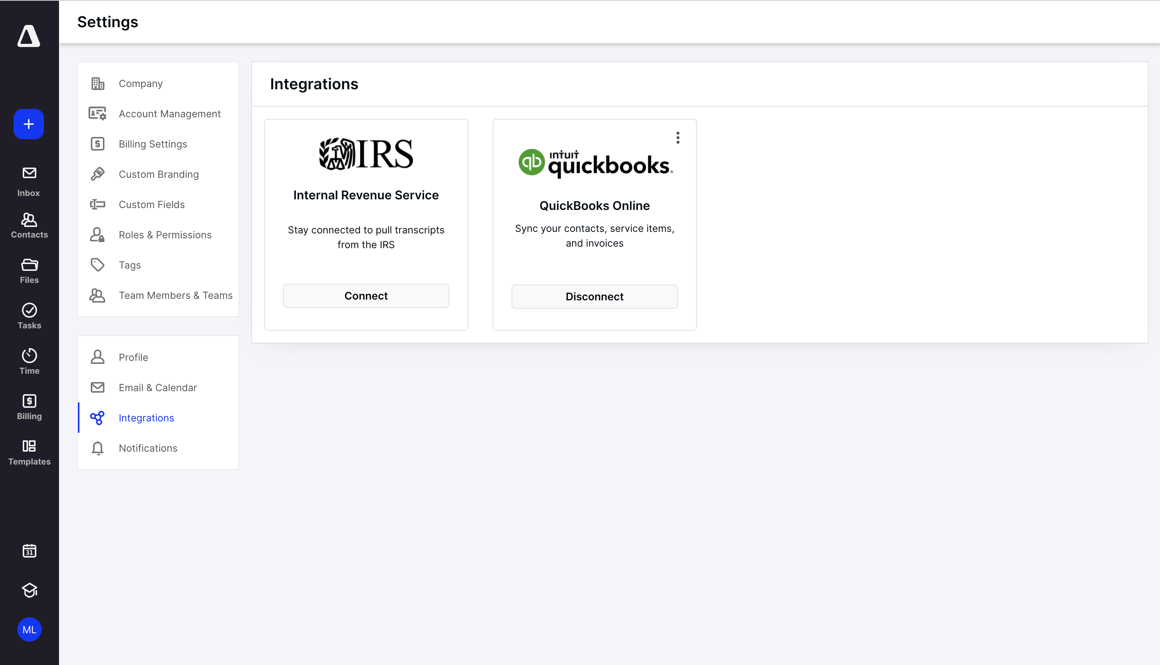Viewport: 1160px width, 665px height.
Task: Click the Profile person icon
Action: pyautogui.click(x=98, y=357)
